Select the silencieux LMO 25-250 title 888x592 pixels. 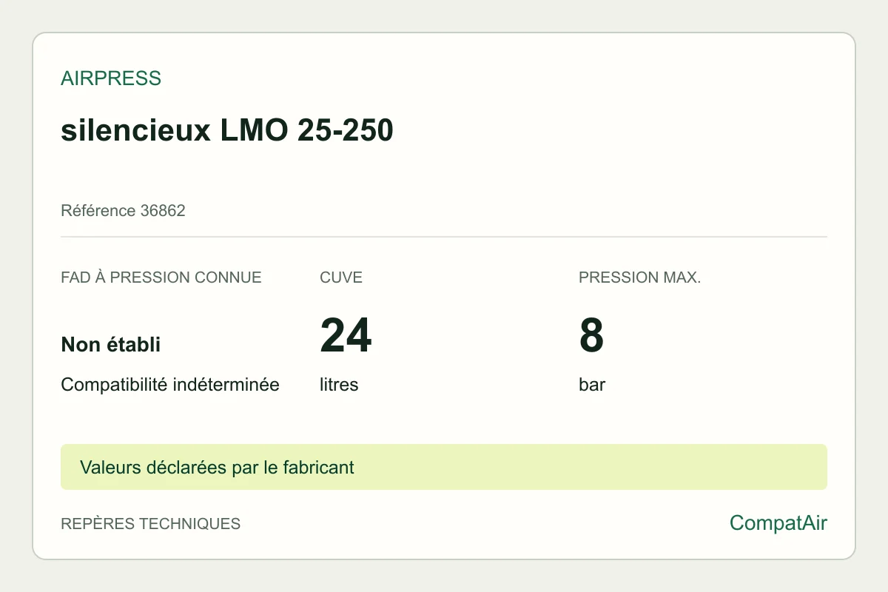click(x=227, y=131)
